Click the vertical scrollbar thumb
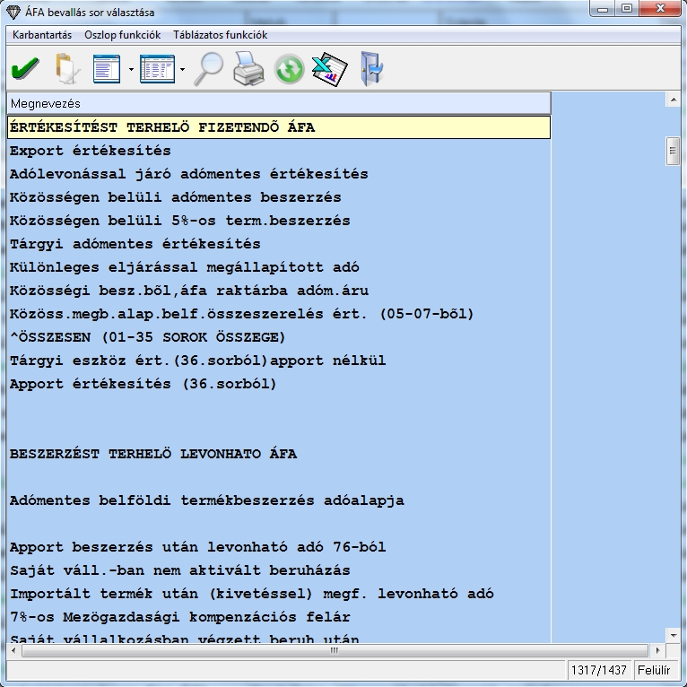 [673, 151]
